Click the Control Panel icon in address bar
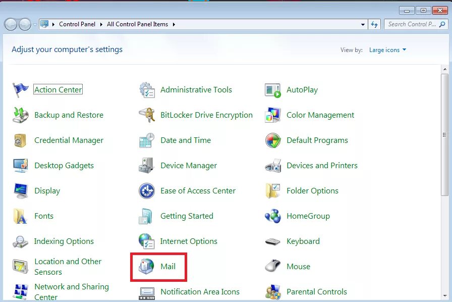The image size is (452, 302). click(44, 24)
